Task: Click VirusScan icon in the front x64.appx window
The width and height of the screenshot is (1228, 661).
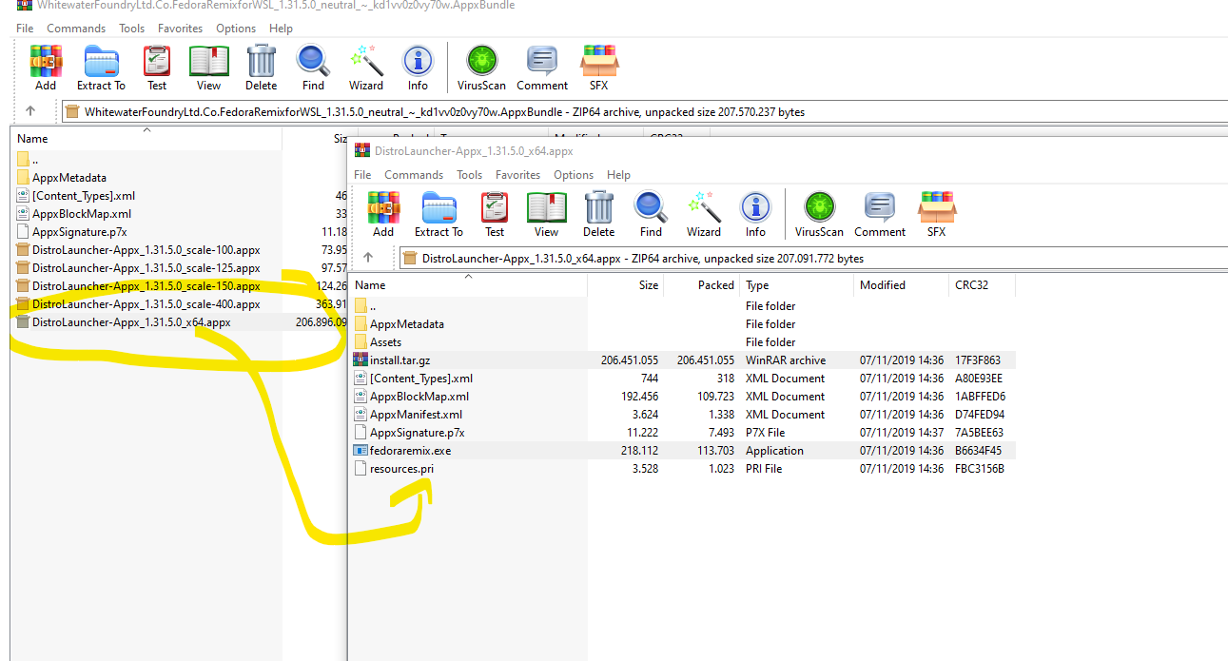Action: point(819,214)
